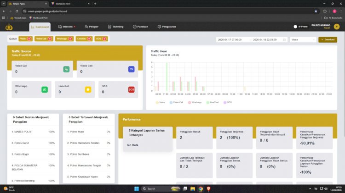Click the green Voice Call phone icon

pos(66,69)
